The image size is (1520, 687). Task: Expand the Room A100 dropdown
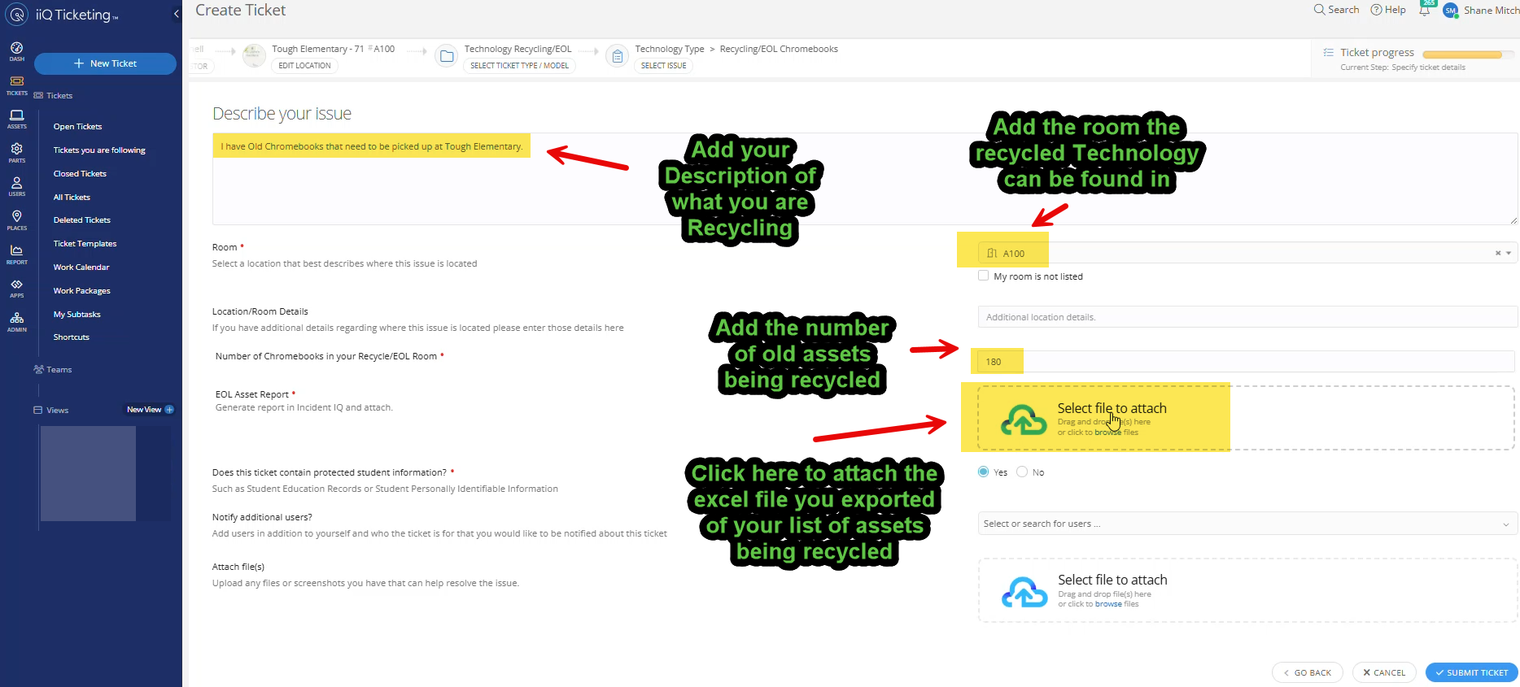(x=1509, y=253)
